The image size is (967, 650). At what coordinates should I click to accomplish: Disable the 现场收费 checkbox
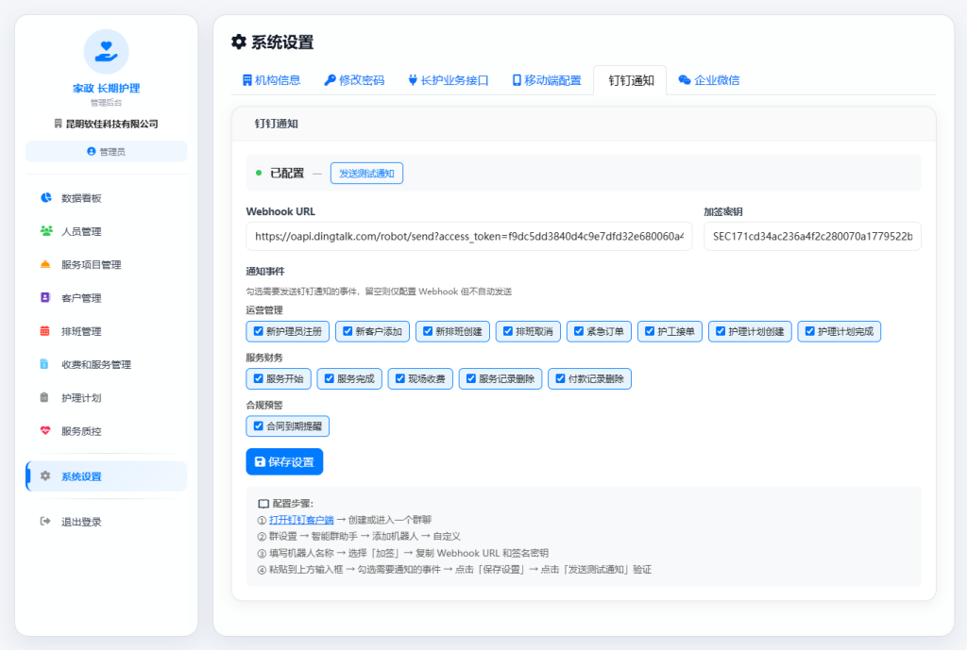pos(400,379)
